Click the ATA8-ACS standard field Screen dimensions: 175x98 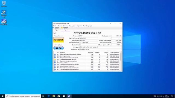pos(100,47)
